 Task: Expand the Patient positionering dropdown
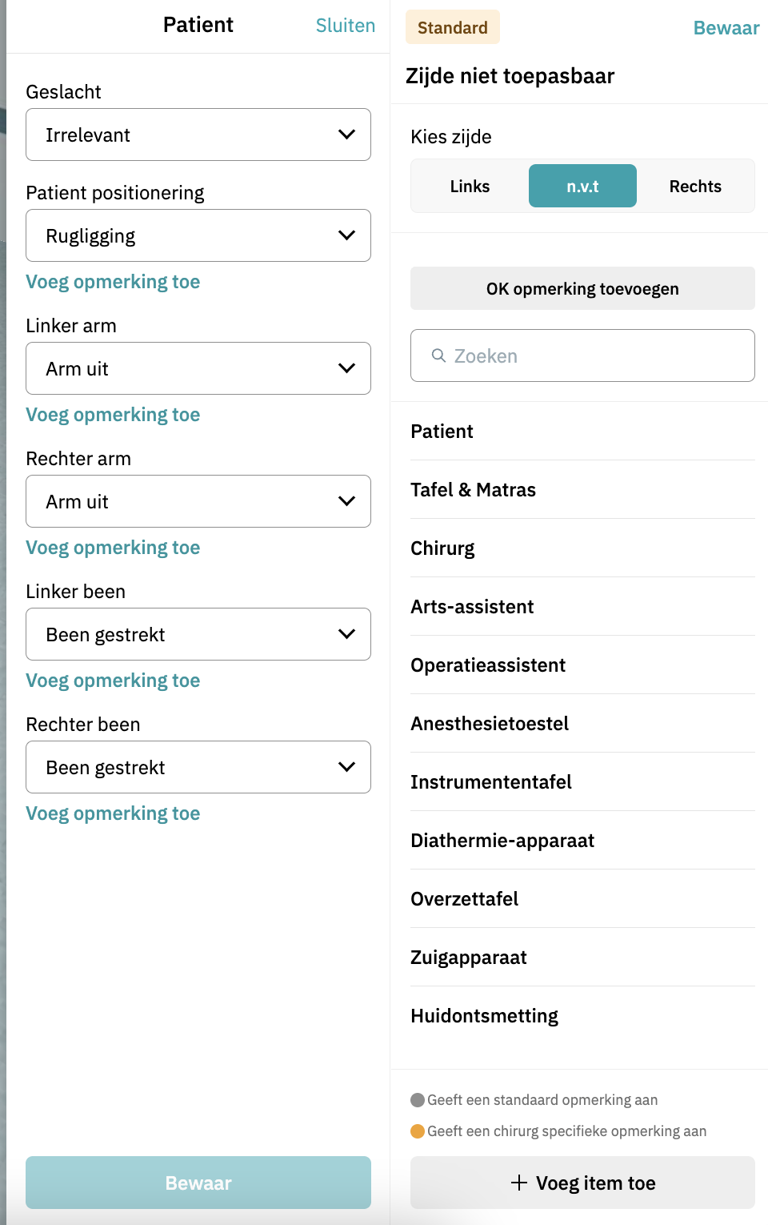[198, 235]
